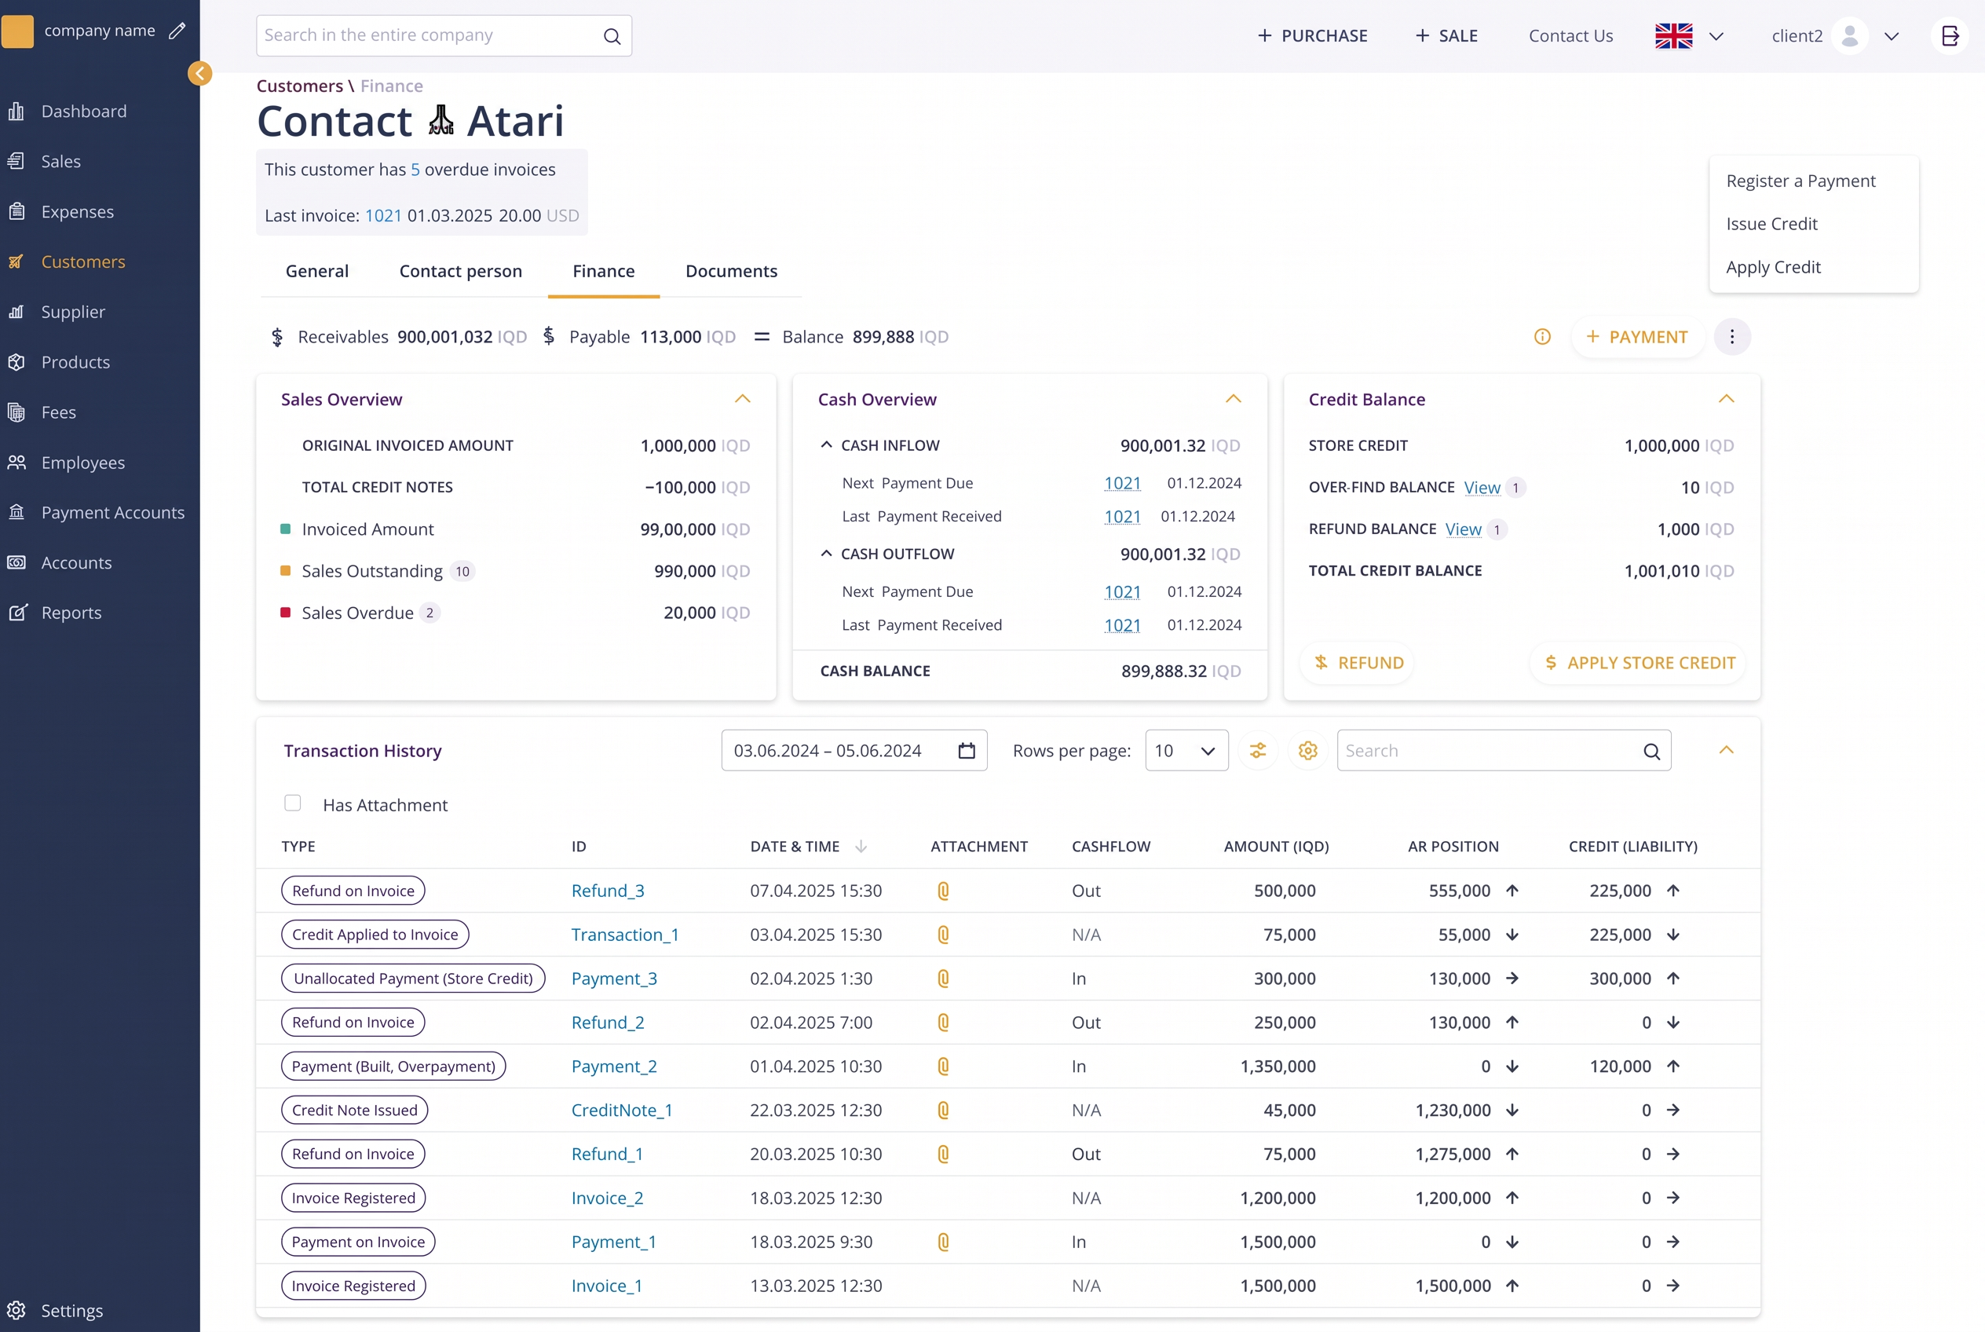Click the logout icon at top right
The width and height of the screenshot is (1985, 1332).
point(1950,35)
